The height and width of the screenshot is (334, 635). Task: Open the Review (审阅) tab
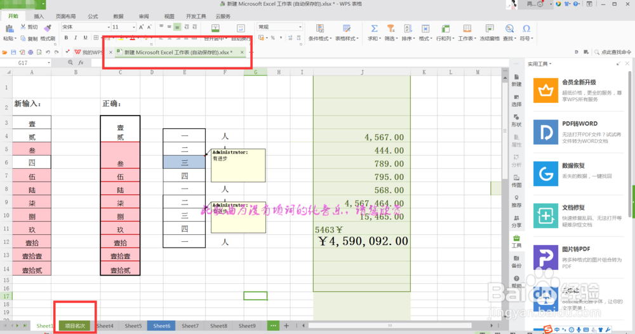pyautogui.click(x=144, y=17)
